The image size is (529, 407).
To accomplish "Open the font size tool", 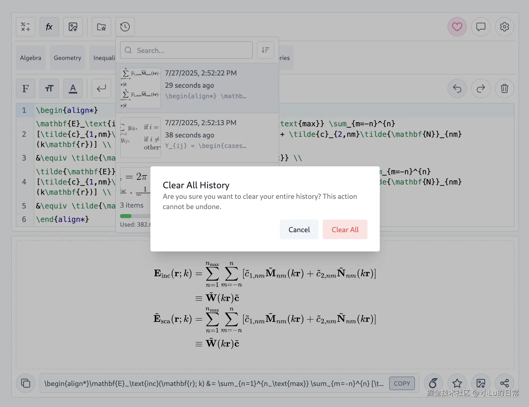I will tap(49, 88).
